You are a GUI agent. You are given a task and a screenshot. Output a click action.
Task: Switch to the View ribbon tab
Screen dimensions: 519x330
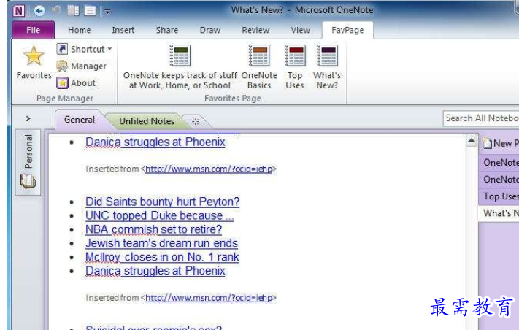click(x=300, y=30)
